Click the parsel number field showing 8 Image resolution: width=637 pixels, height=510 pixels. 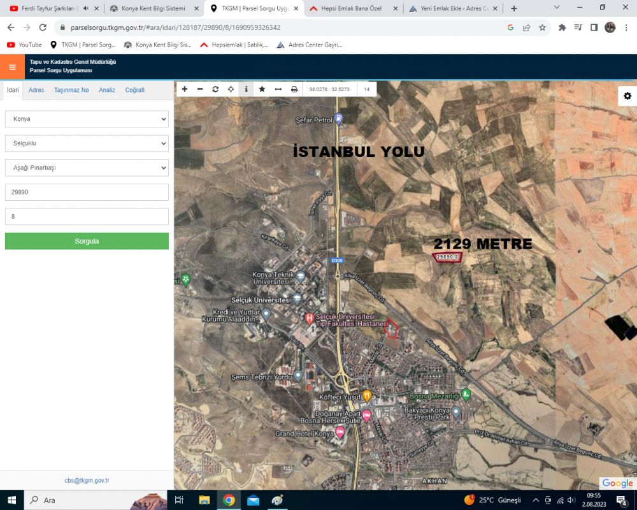87,216
